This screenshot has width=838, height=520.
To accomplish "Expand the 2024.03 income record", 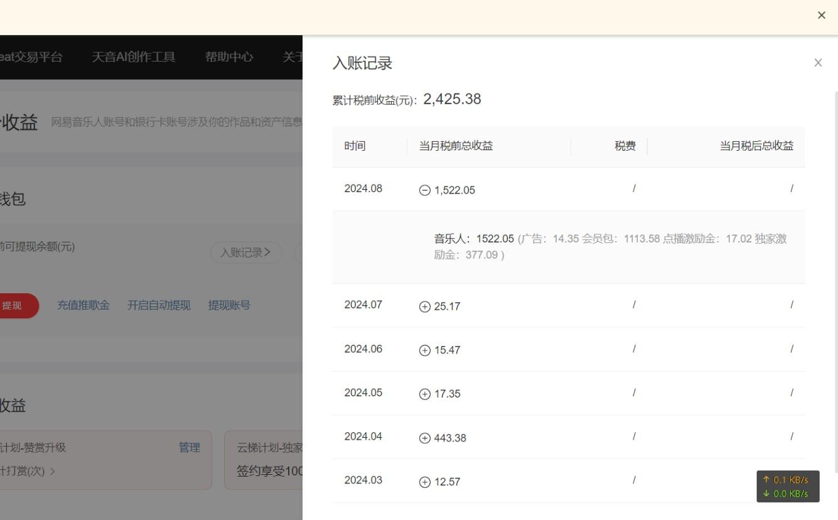I will (424, 482).
